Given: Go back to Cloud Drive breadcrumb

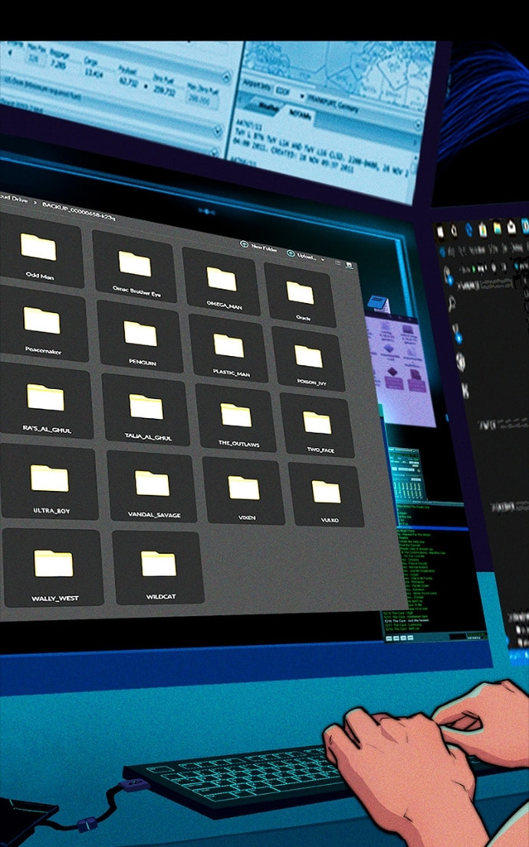Looking at the screenshot, I should pos(13,199).
